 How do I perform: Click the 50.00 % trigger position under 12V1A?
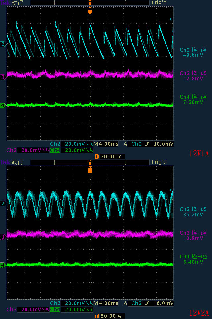point(111,157)
